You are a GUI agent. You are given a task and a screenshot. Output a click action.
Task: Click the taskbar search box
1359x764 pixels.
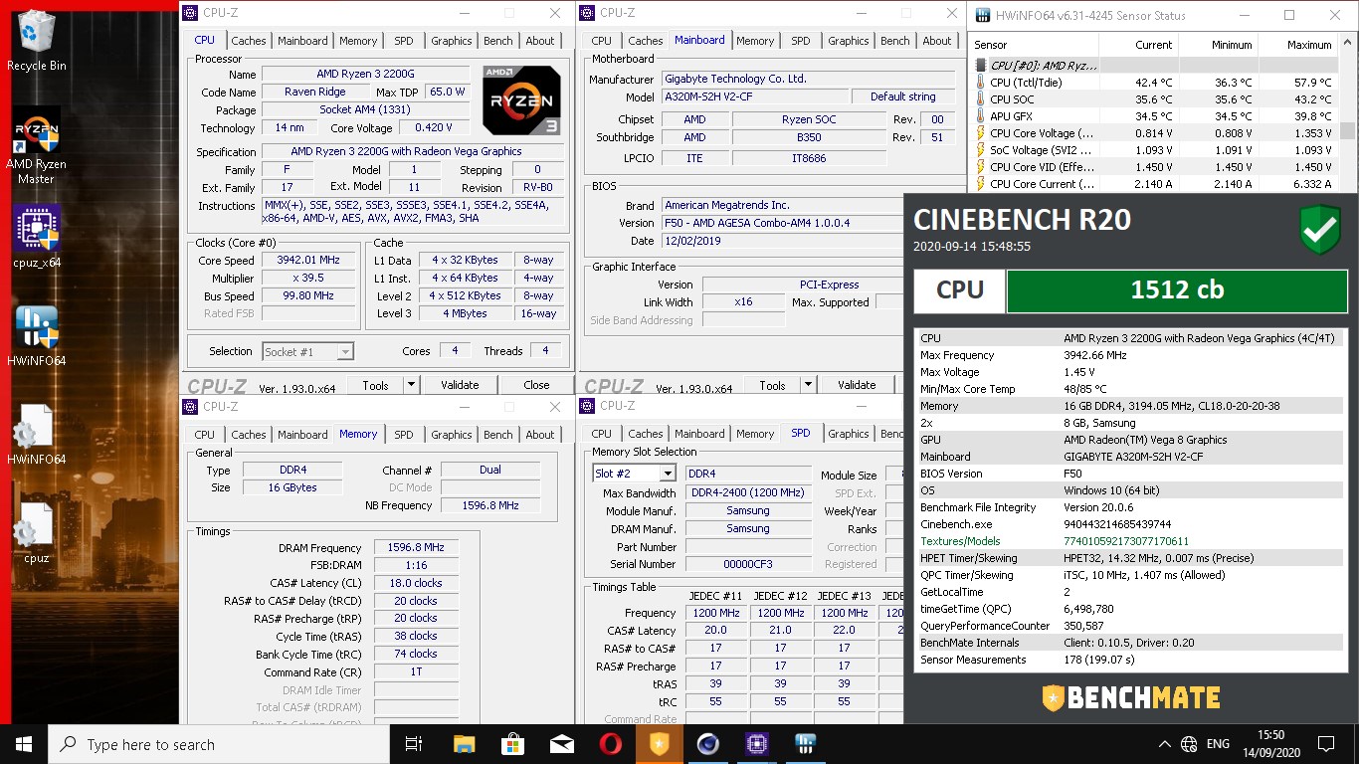(x=219, y=744)
